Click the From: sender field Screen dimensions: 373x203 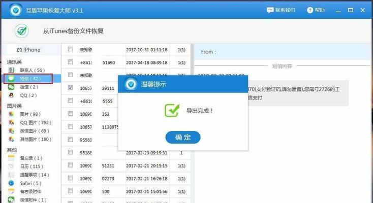pyautogui.click(x=283, y=52)
